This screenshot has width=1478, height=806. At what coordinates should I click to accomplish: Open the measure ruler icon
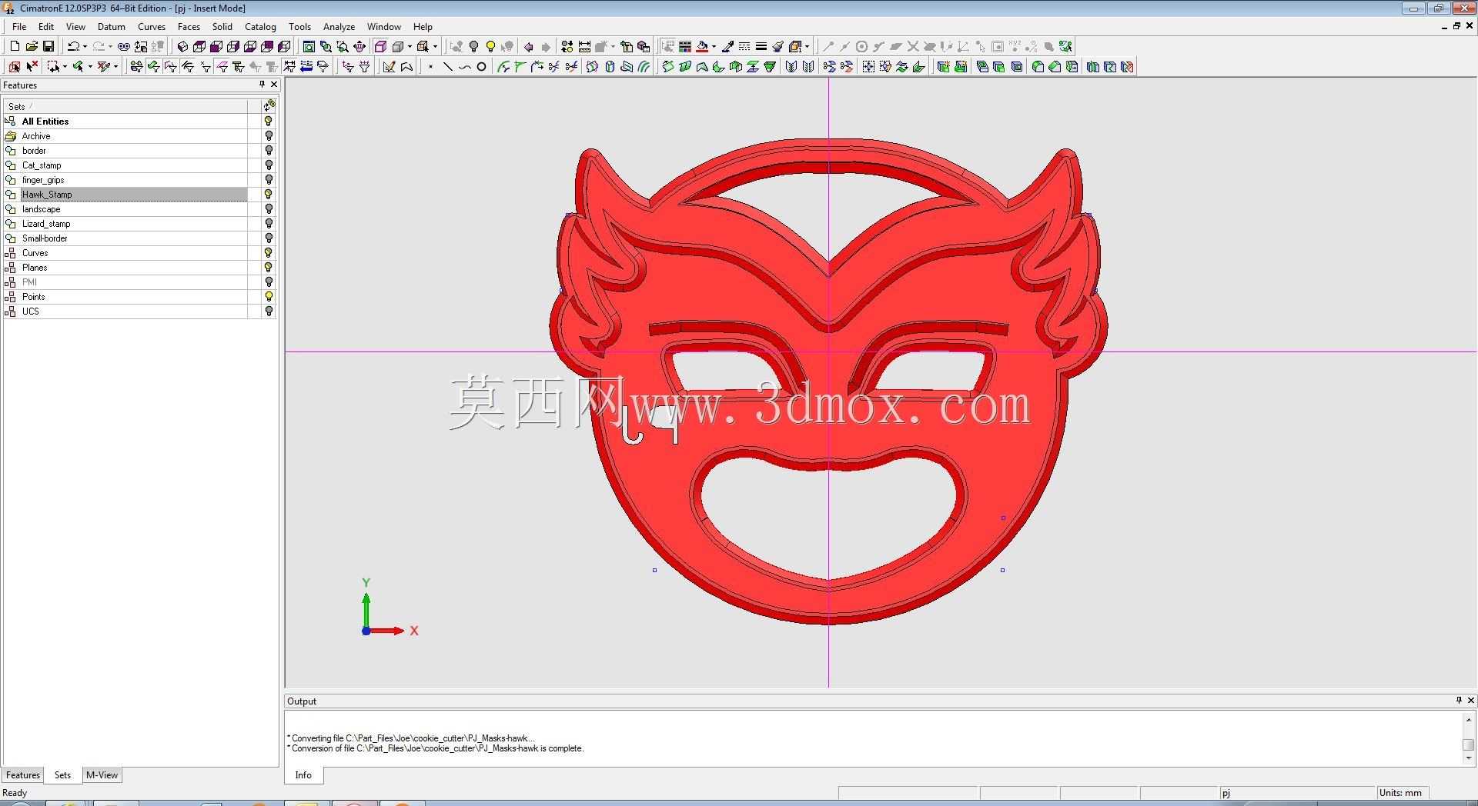pyautogui.click(x=584, y=46)
